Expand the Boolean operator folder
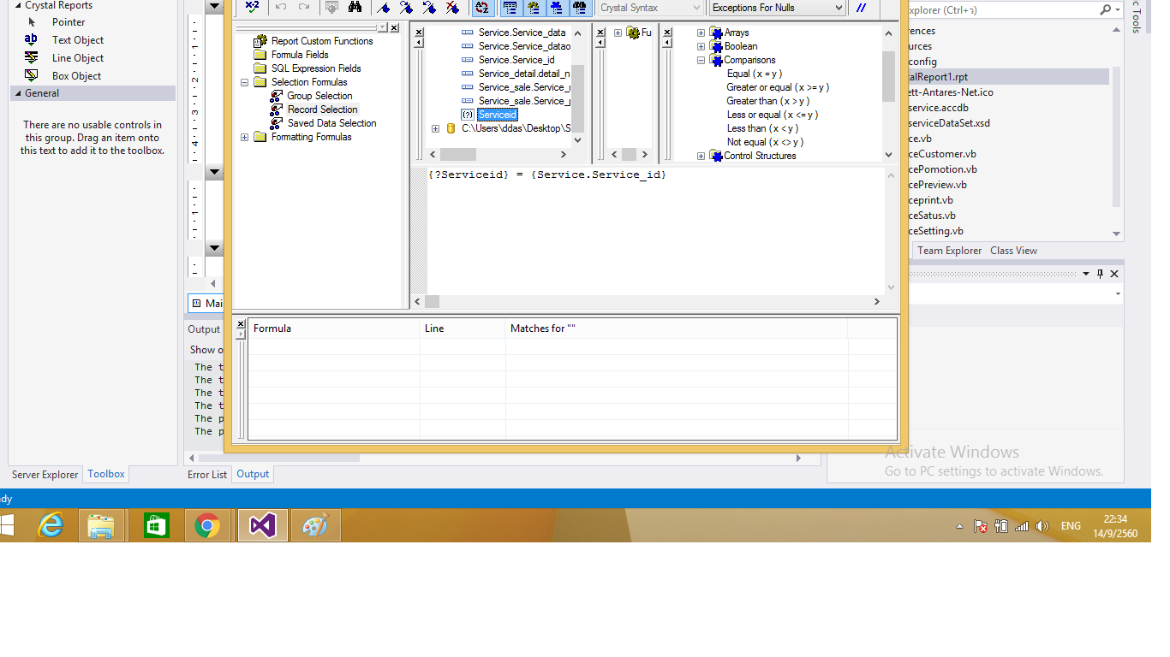 click(x=701, y=46)
